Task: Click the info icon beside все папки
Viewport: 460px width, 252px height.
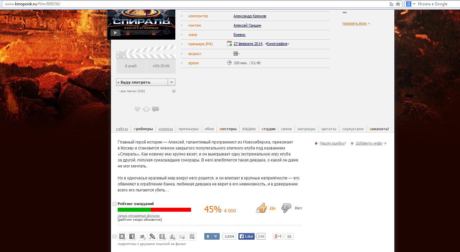Action: (174, 91)
